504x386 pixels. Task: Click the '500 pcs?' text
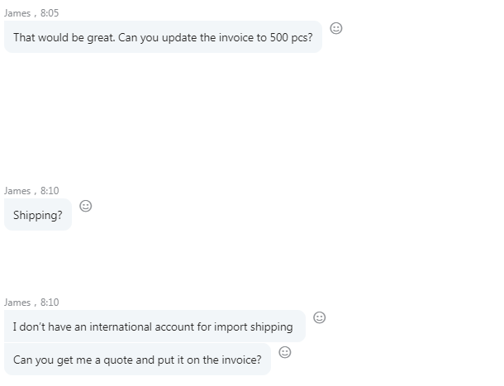click(x=291, y=38)
